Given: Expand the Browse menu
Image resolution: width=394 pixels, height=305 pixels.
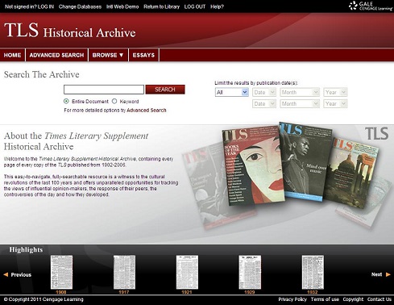Looking at the screenshot, I should (108, 55).
